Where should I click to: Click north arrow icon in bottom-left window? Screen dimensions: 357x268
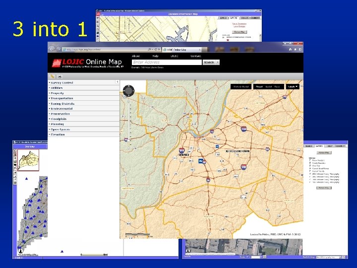20,251
